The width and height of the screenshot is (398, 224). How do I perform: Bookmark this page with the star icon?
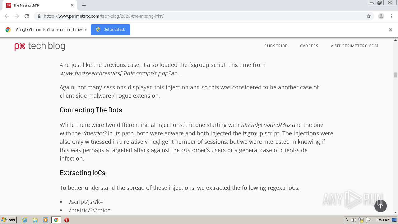369,16
